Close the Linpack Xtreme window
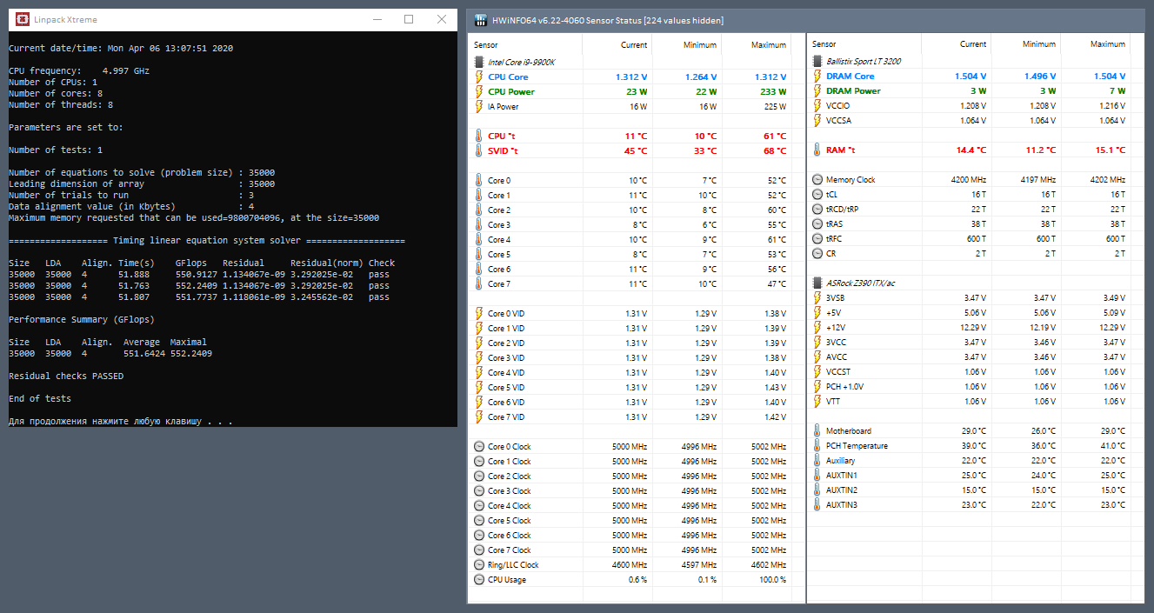This screenshot has width=1154, height=613. (442, 19)
